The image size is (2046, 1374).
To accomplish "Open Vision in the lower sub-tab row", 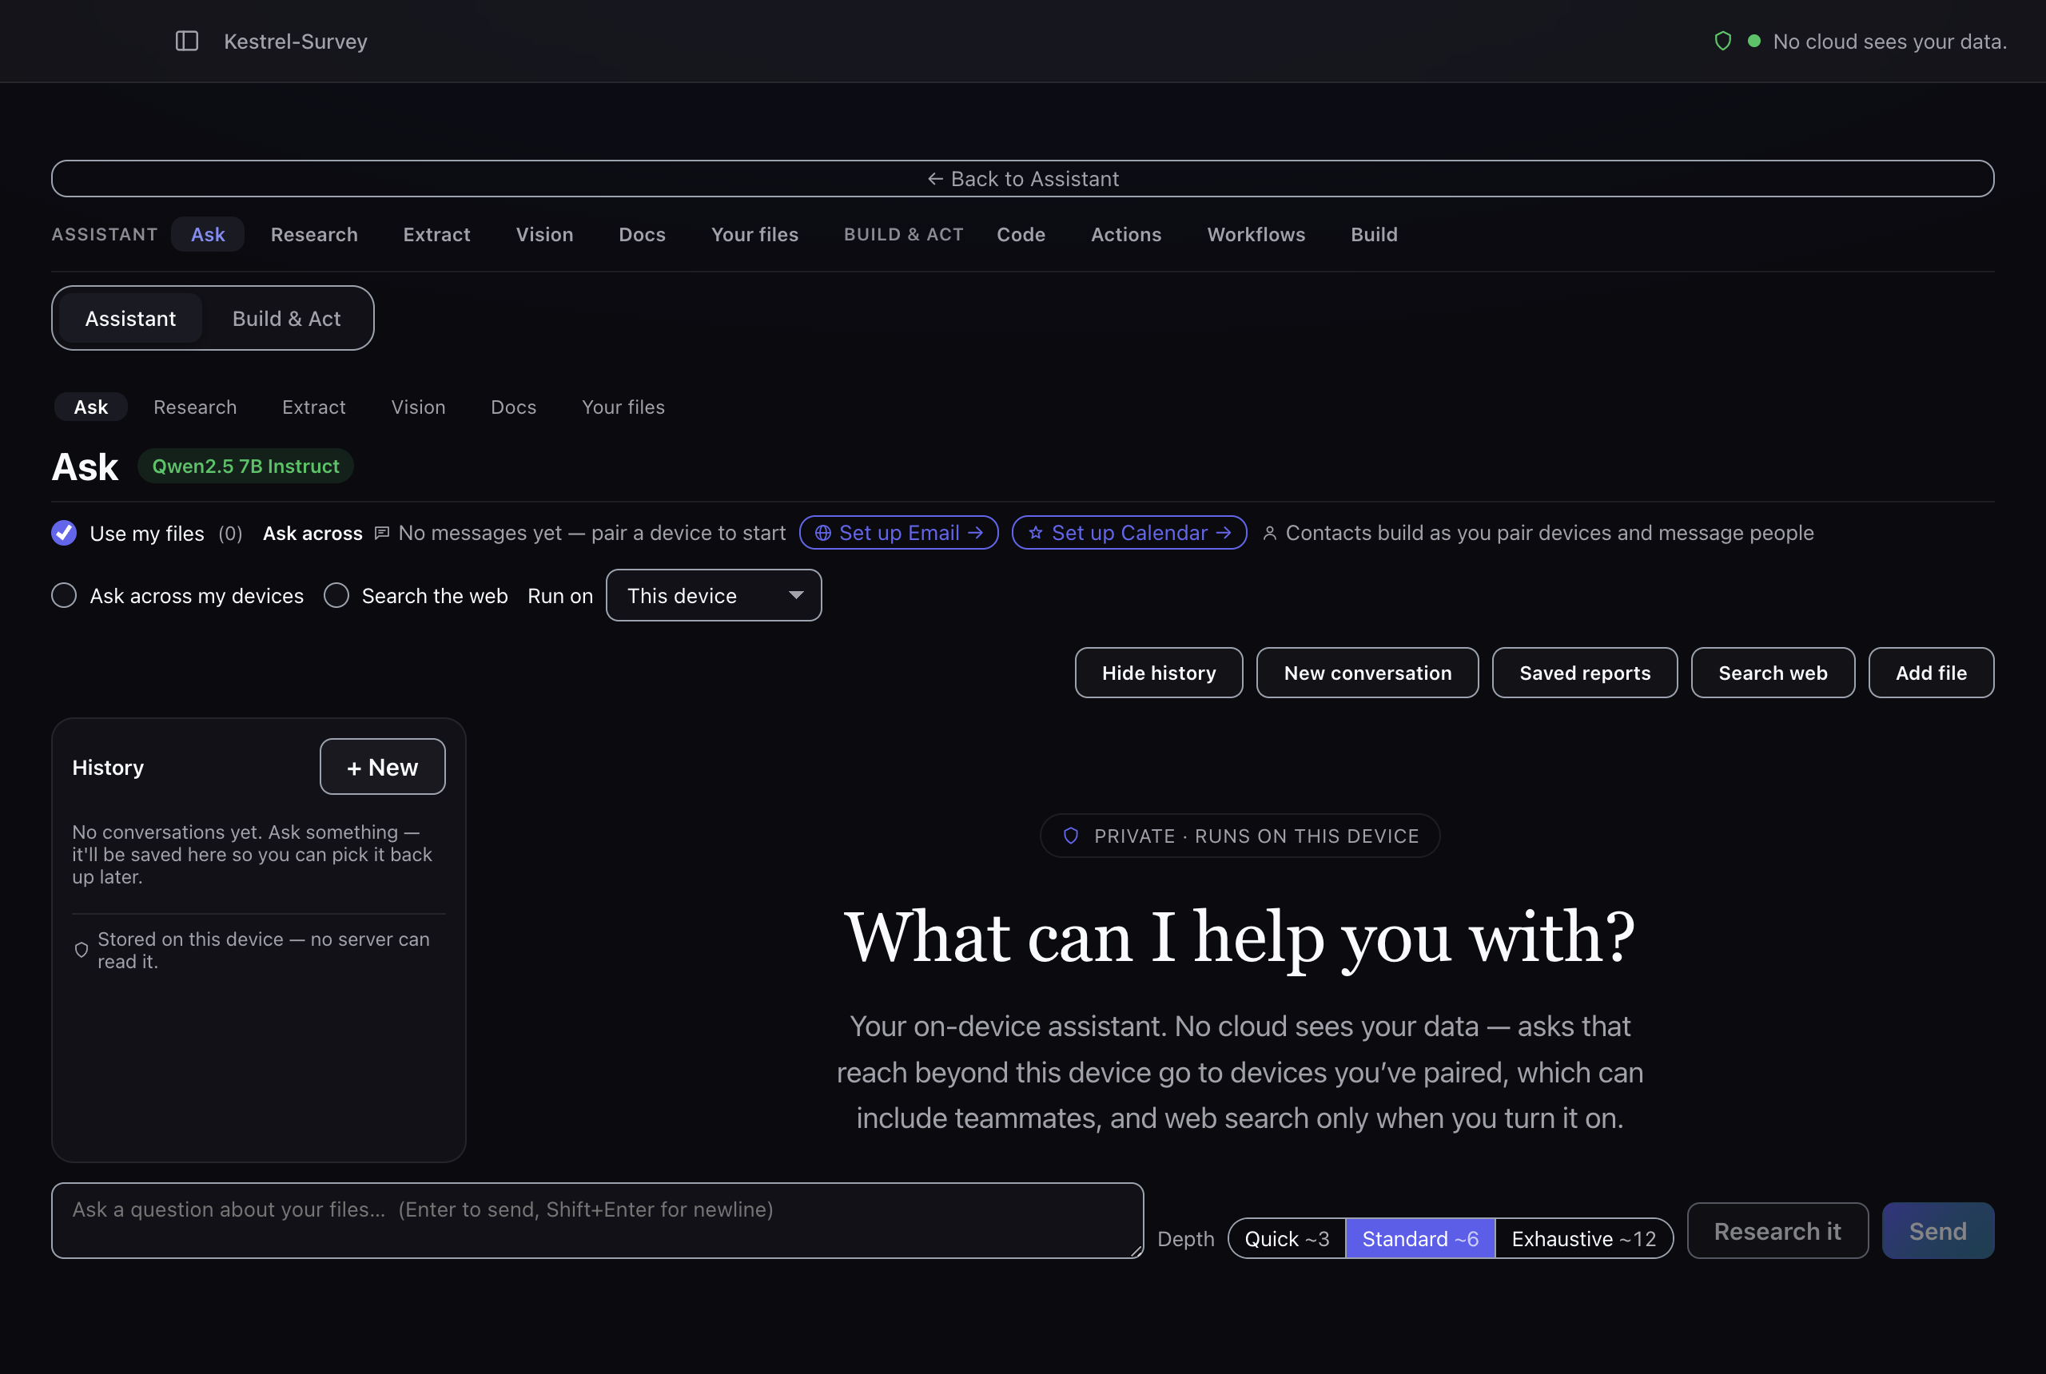I will (418, 407).
